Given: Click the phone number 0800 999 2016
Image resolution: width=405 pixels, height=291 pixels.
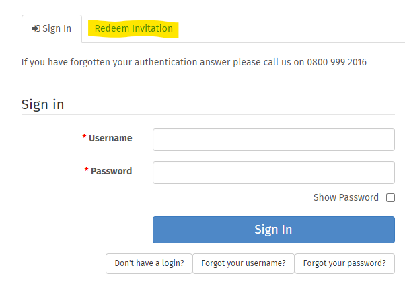Looking at the screenshot, I should click(336, 63).
